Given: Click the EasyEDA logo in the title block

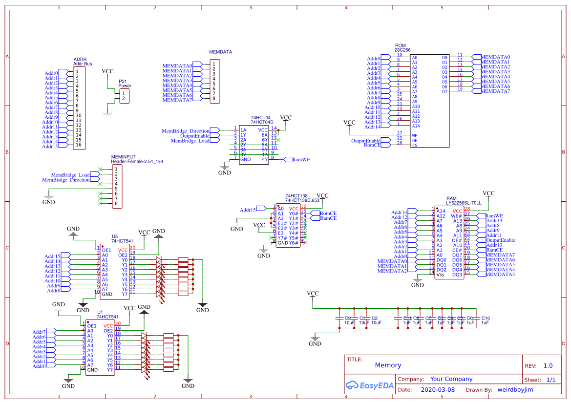Looking at the screenshot, I should [370, 385].
